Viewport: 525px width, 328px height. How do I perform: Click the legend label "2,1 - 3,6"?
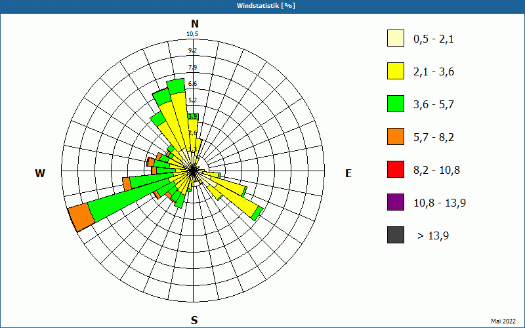tap(434, 72)
